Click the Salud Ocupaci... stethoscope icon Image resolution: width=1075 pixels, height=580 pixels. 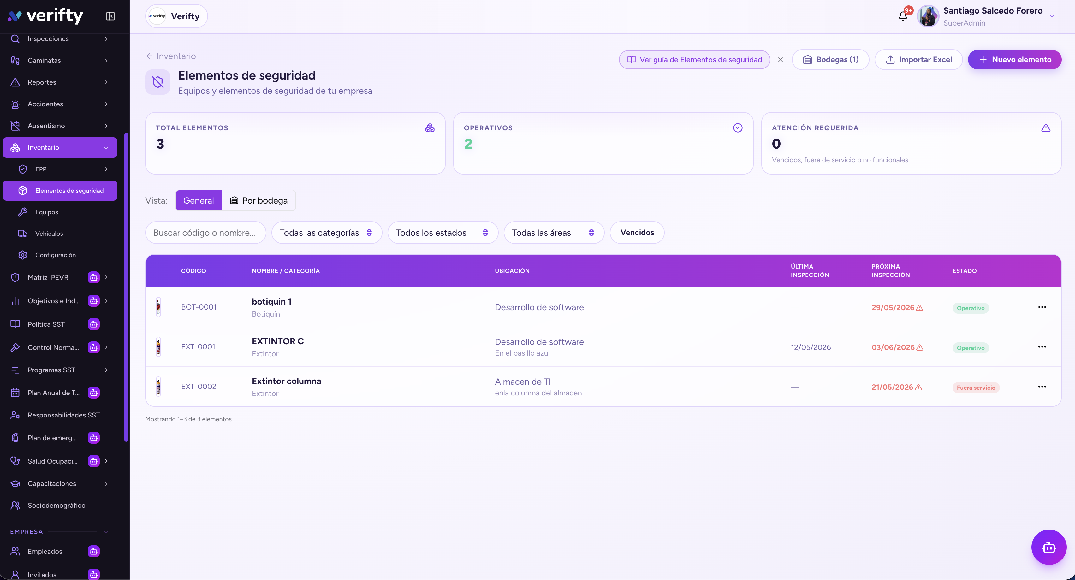click(x=15, y=461)
